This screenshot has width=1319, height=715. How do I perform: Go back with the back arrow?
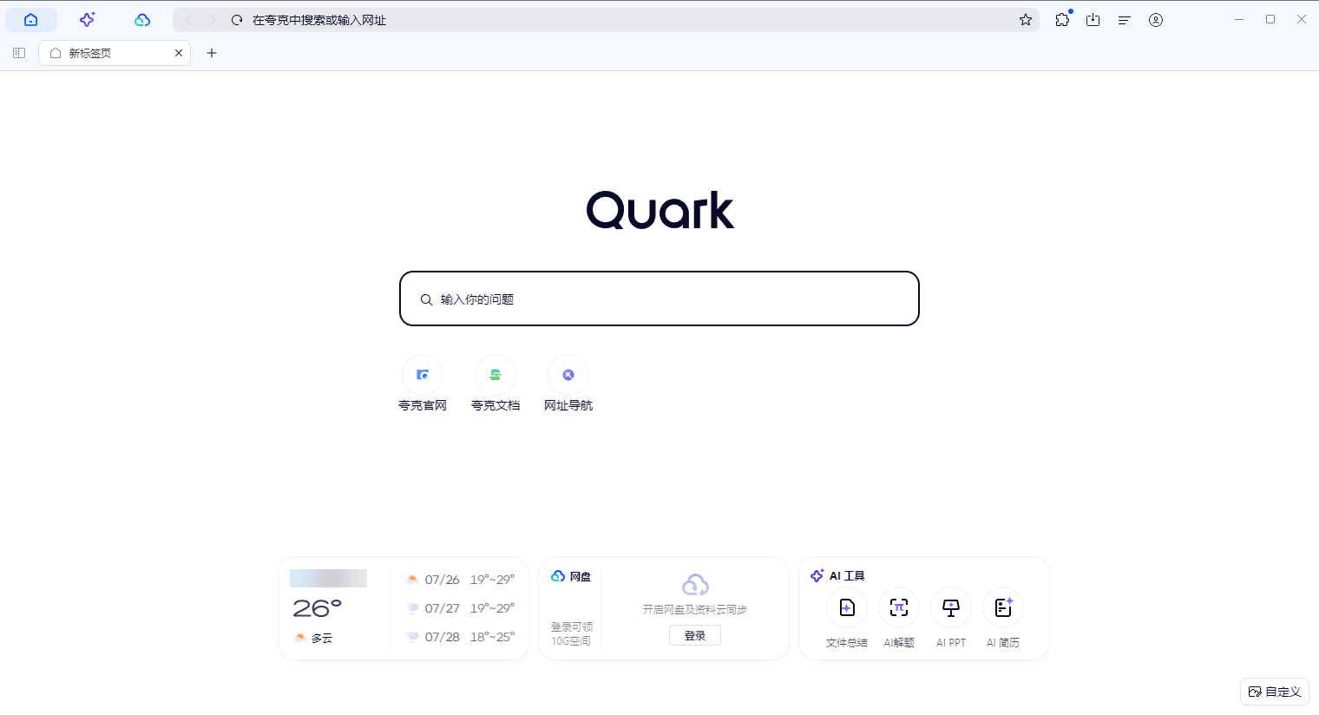tap(188, 20)
